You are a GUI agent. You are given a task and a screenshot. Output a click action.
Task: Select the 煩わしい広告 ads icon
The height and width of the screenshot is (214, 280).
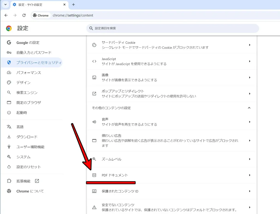pyautogui.click(x=94, y=141)
